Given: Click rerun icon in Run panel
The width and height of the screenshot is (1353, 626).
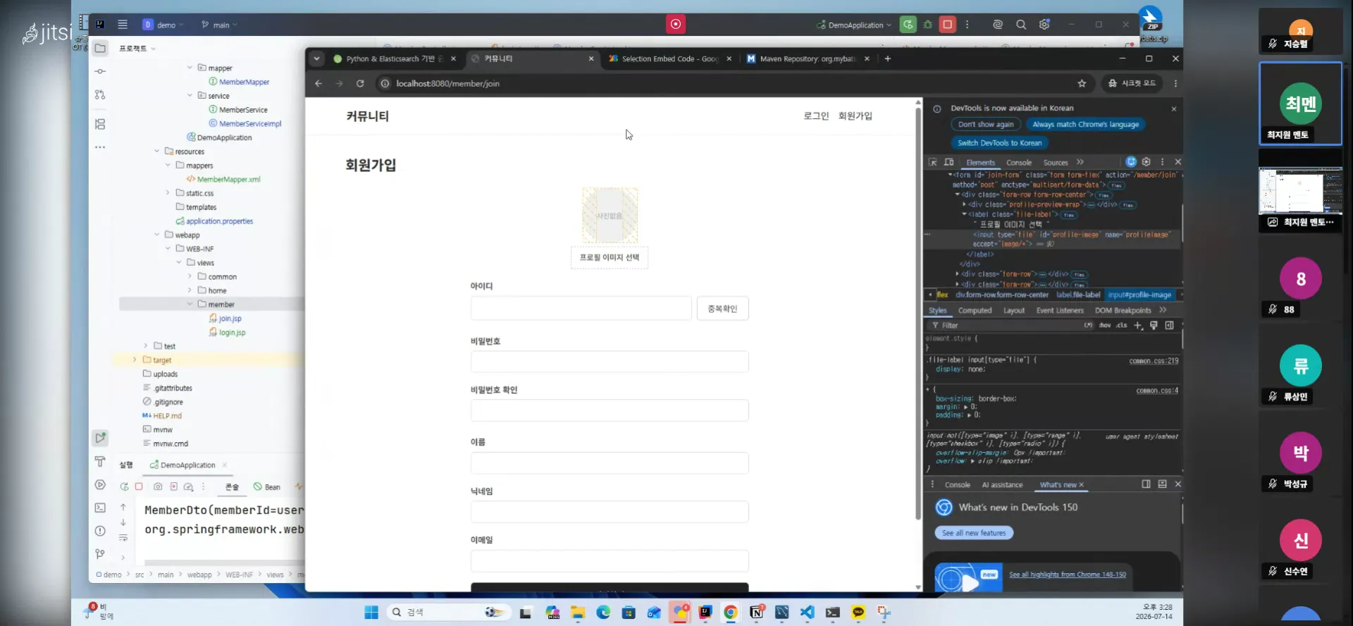Looking at the screenshot, I should point(124,486).
